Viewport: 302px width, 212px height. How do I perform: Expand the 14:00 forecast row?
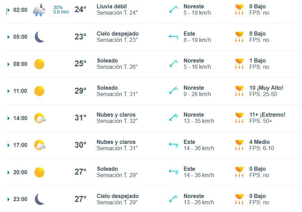[8, 118]
